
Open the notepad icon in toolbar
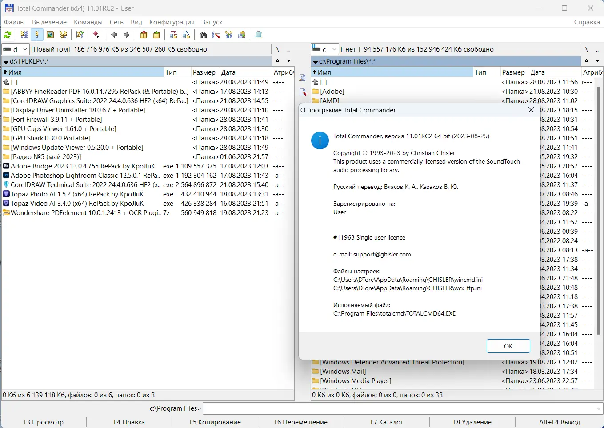point(259,35)
